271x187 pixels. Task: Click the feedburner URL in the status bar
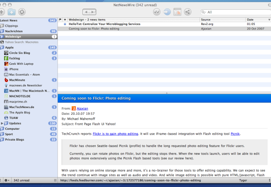coord(130,180)
